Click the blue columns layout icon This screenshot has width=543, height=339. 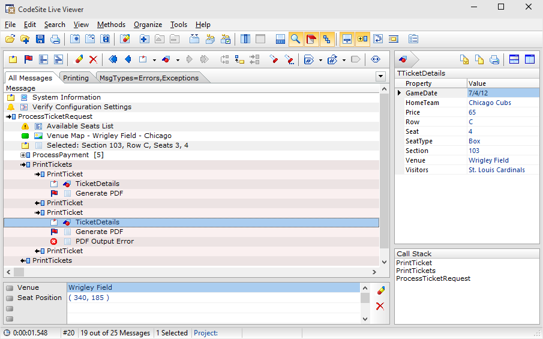[245, 39]
